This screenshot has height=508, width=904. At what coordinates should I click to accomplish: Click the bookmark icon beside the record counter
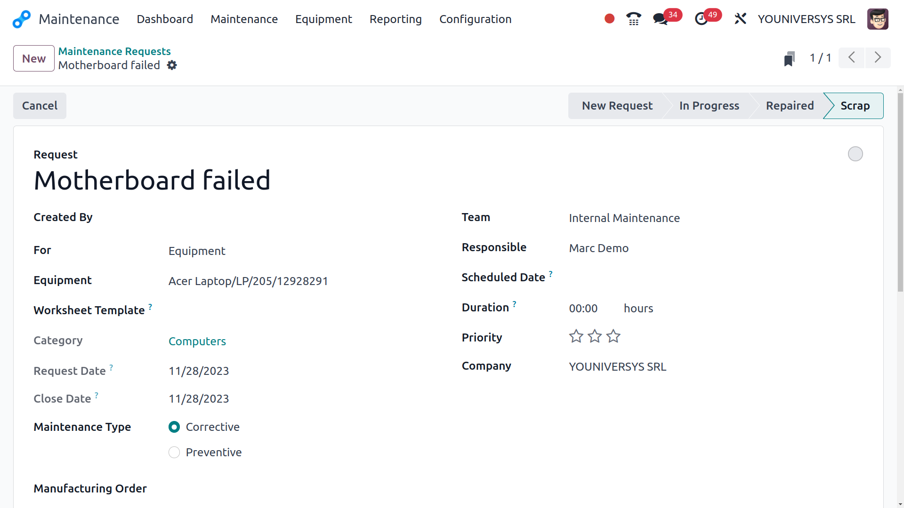point(790,59)
